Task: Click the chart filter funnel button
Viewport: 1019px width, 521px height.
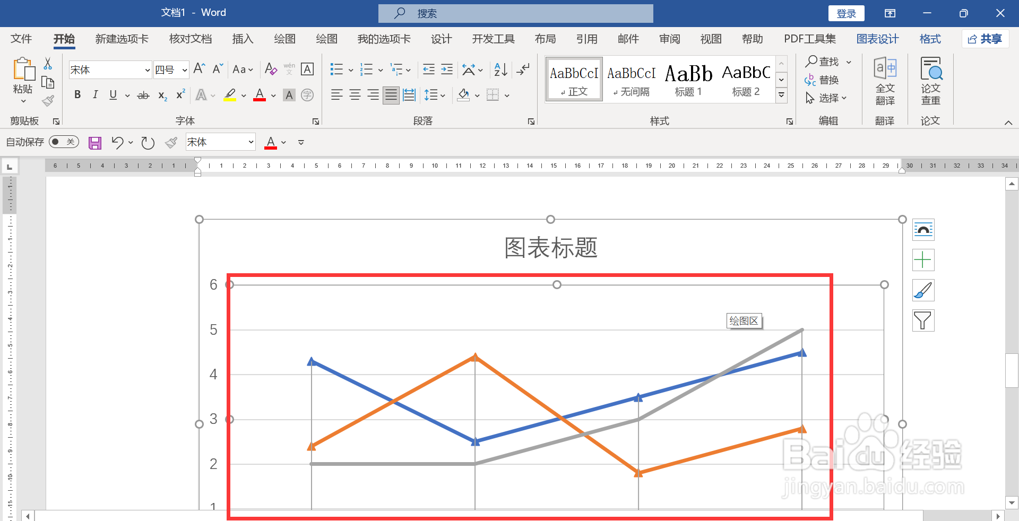Action: (923, 320)
